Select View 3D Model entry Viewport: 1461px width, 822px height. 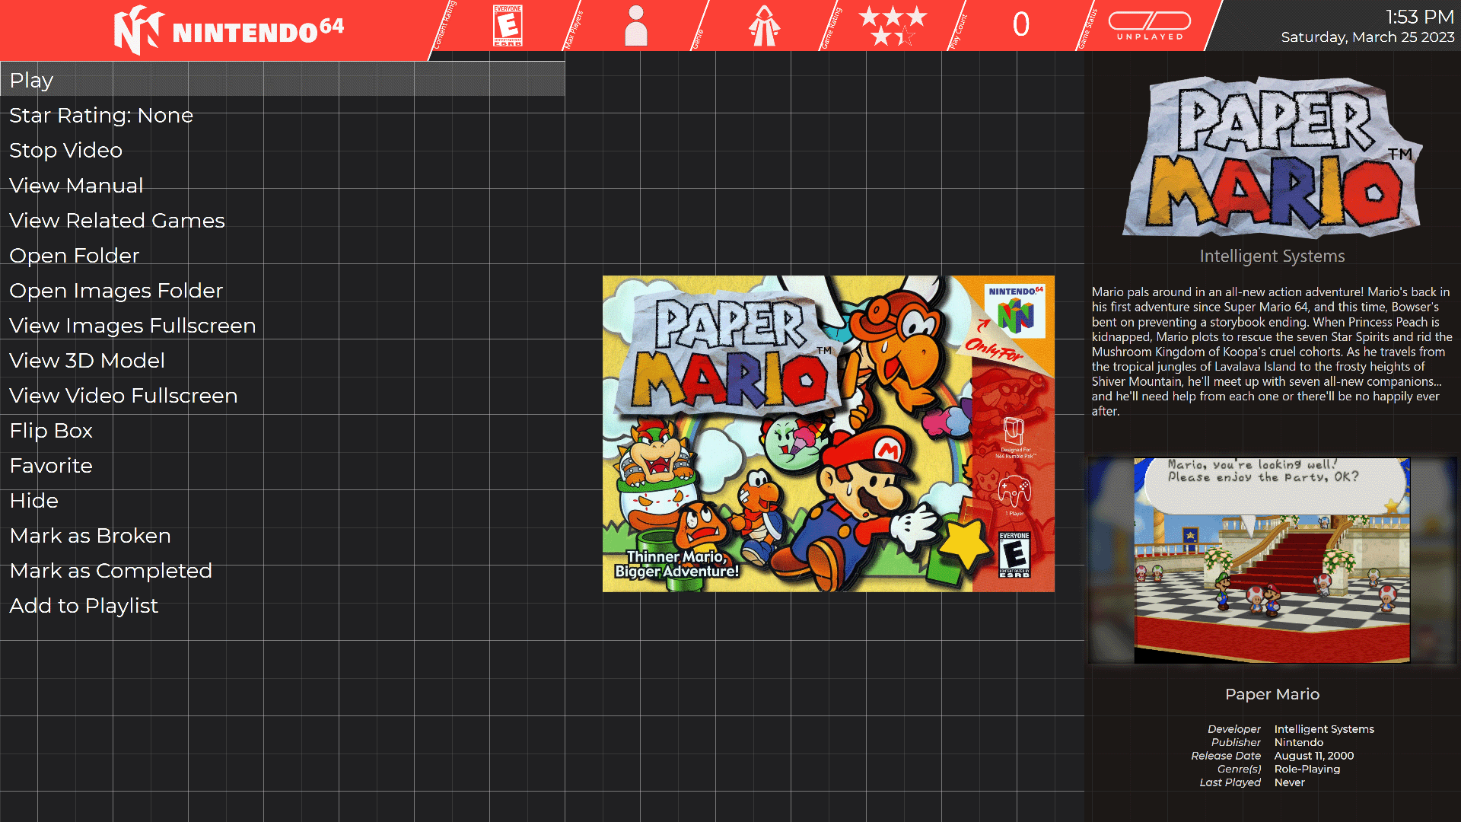(282, 360)
